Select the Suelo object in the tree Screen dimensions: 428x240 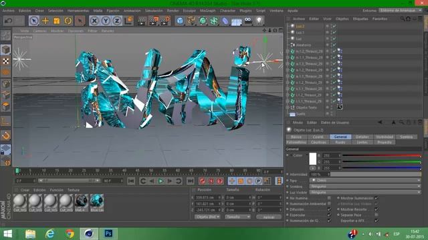click(300, 114)
